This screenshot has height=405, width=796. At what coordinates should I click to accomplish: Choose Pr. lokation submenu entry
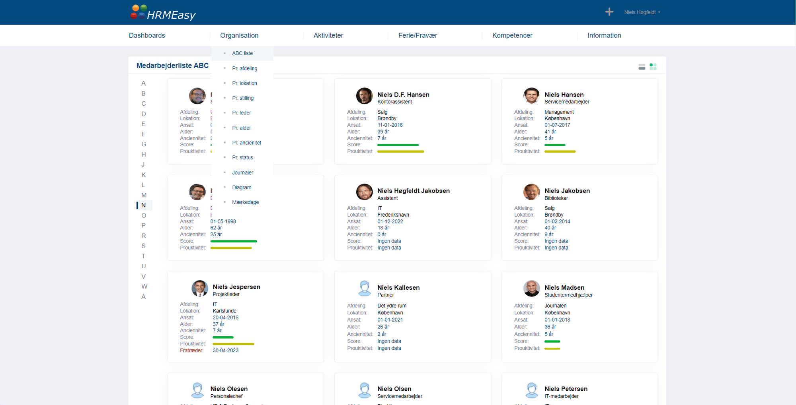pos(244,83)
